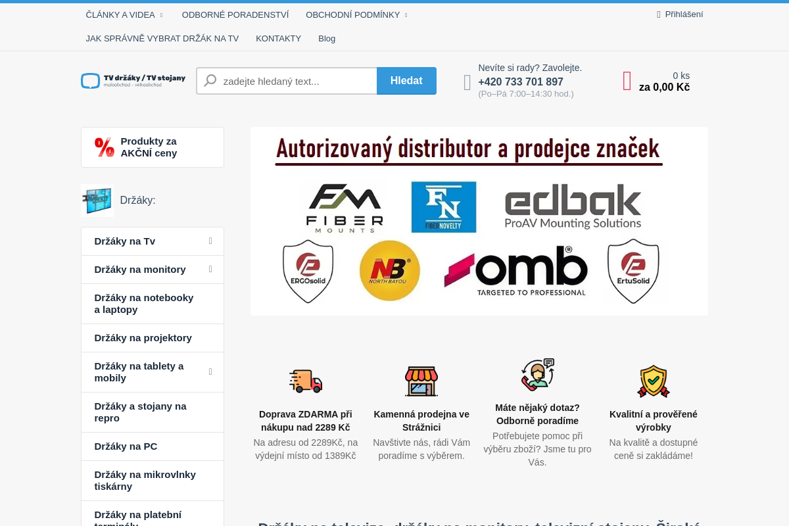Click the red percent discount icon
Image resolution: width=789 pixels, height=526 pixels.
coord(105,147)
